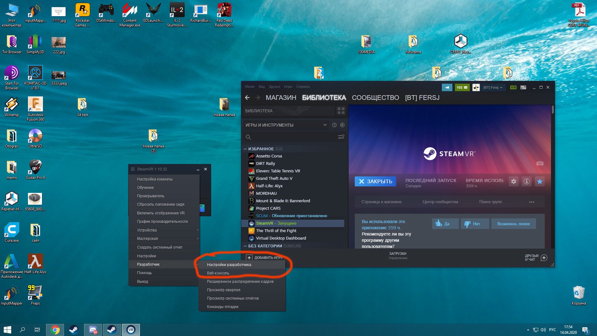This screenshot has height=336, width=597.
Task: Click the recent games clock filter icon
Action: [x=334, y=125]
